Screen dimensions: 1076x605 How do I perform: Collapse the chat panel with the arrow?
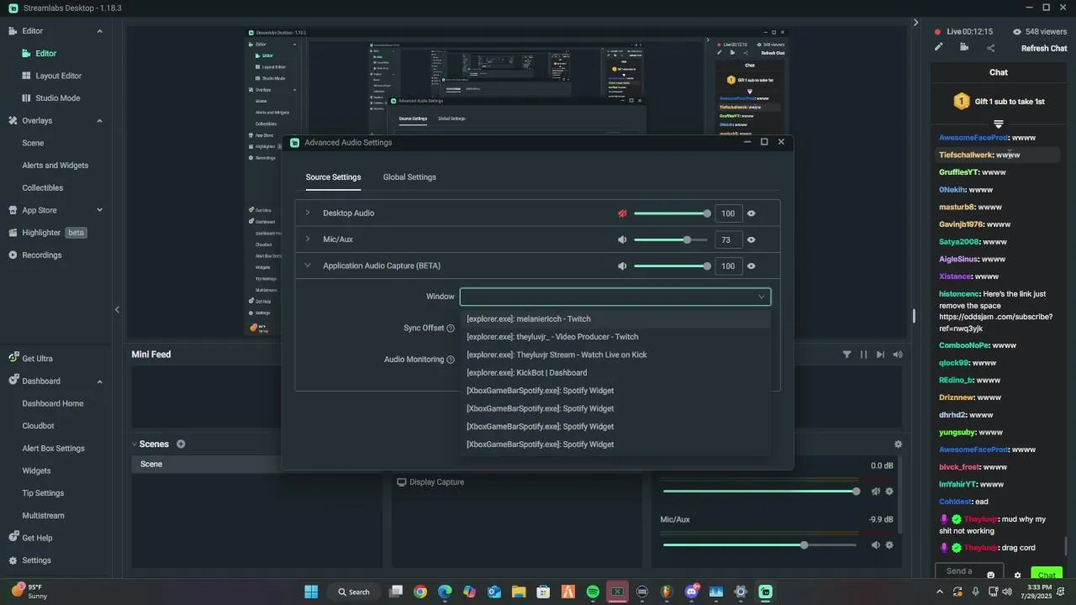pyautogui.click(x=915, y=23)
